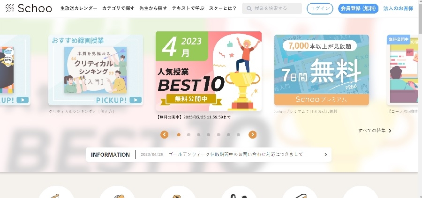Click the arrow in INFORMATION bar

326,154
